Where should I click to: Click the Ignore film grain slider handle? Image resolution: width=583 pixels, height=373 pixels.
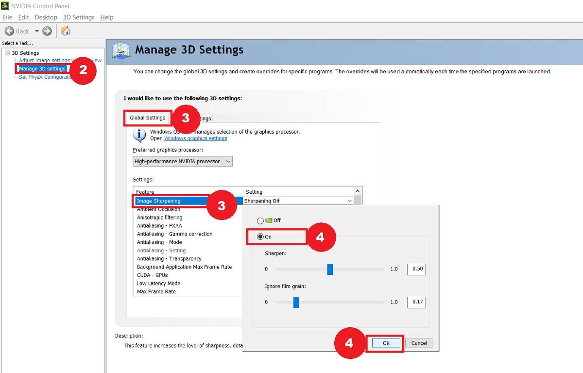tap(296, 302)
